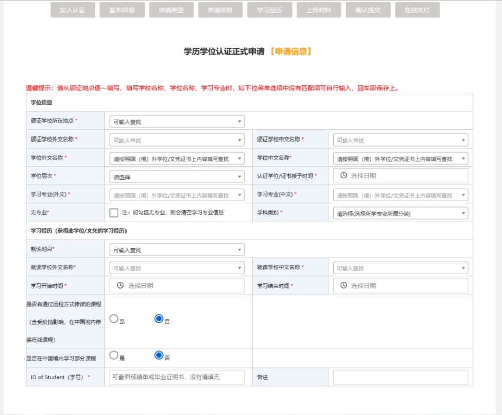
Task: Open the 学位层次 请选择 dropdown
Action: click(177, 177)
